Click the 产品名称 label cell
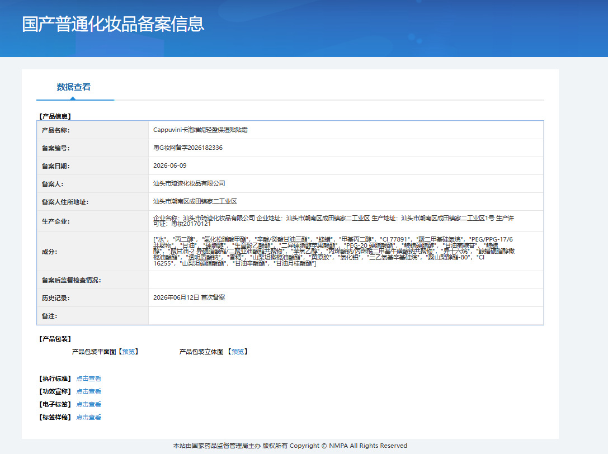608x454 pixels. click(x=93, y=130)
